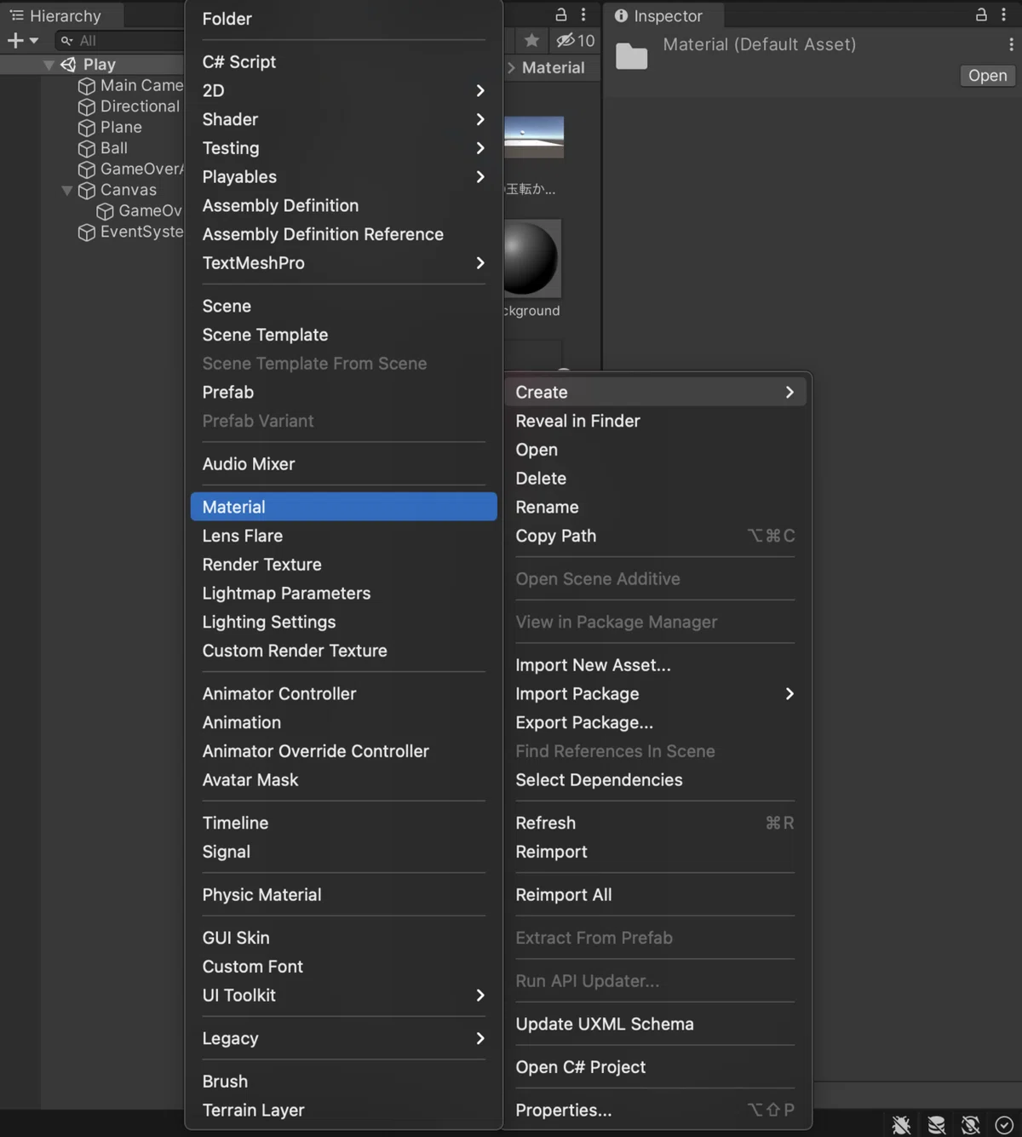This screenshot has width=1022, height=1137.
Task: Expand the TextMeshPro submenu
Action: coord(343,263)
